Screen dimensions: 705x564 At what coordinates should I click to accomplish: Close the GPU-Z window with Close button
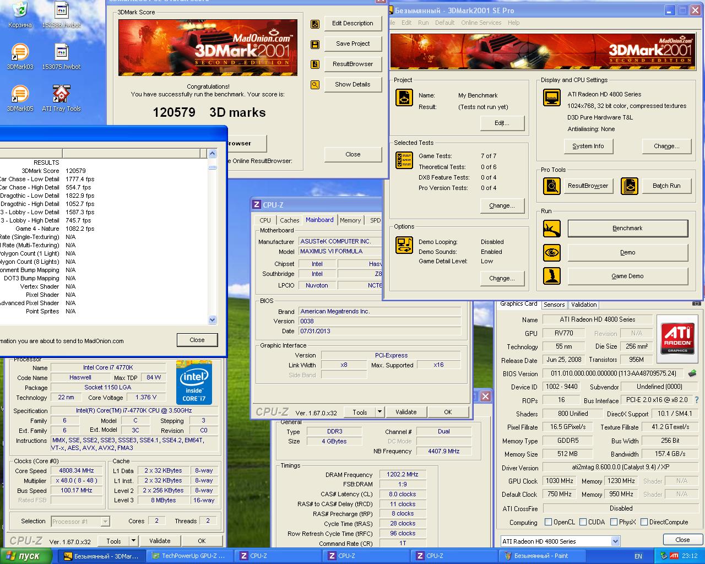click(x=682, y=540)
